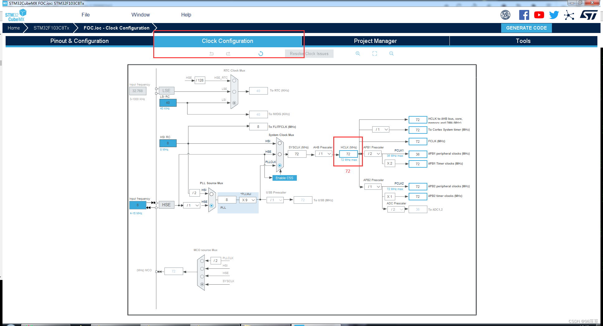Select HSE in PLL Source Mux

tap(211, 206)
